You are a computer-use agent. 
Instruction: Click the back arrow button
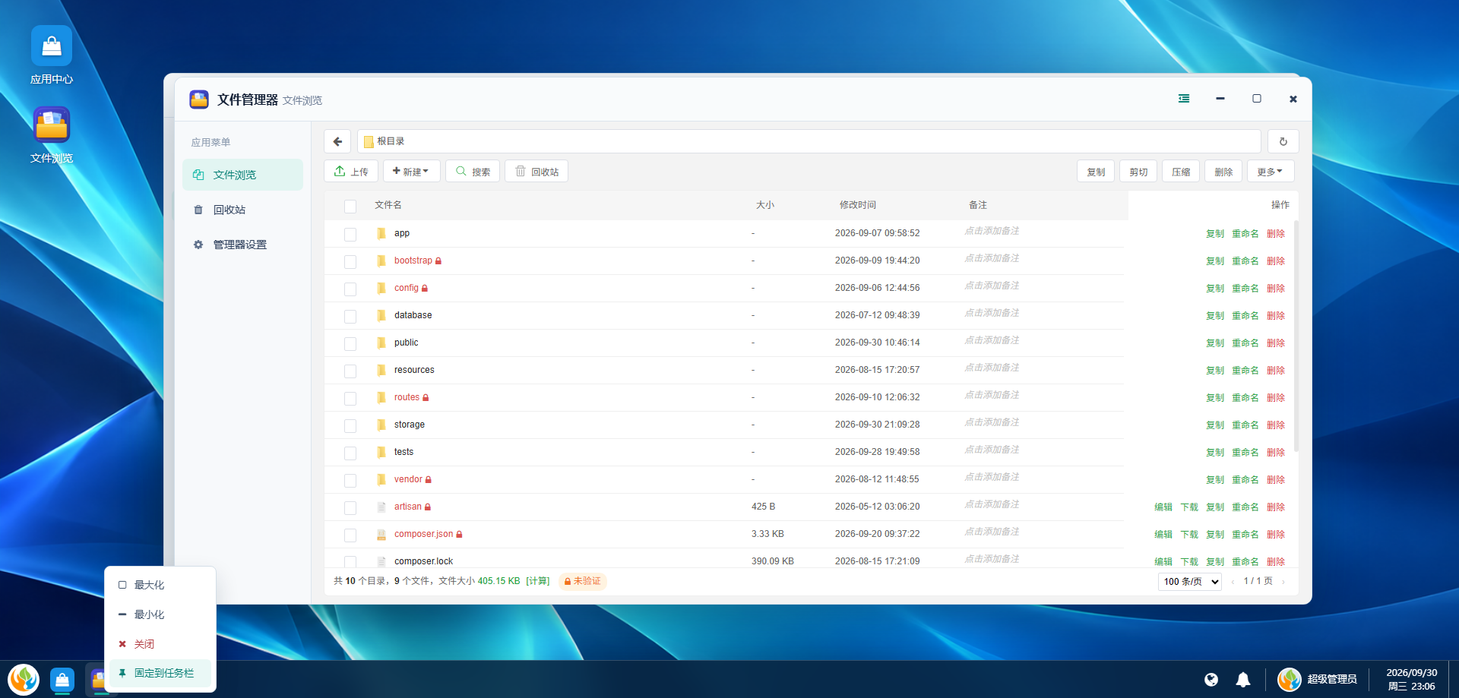click(337, 141)
